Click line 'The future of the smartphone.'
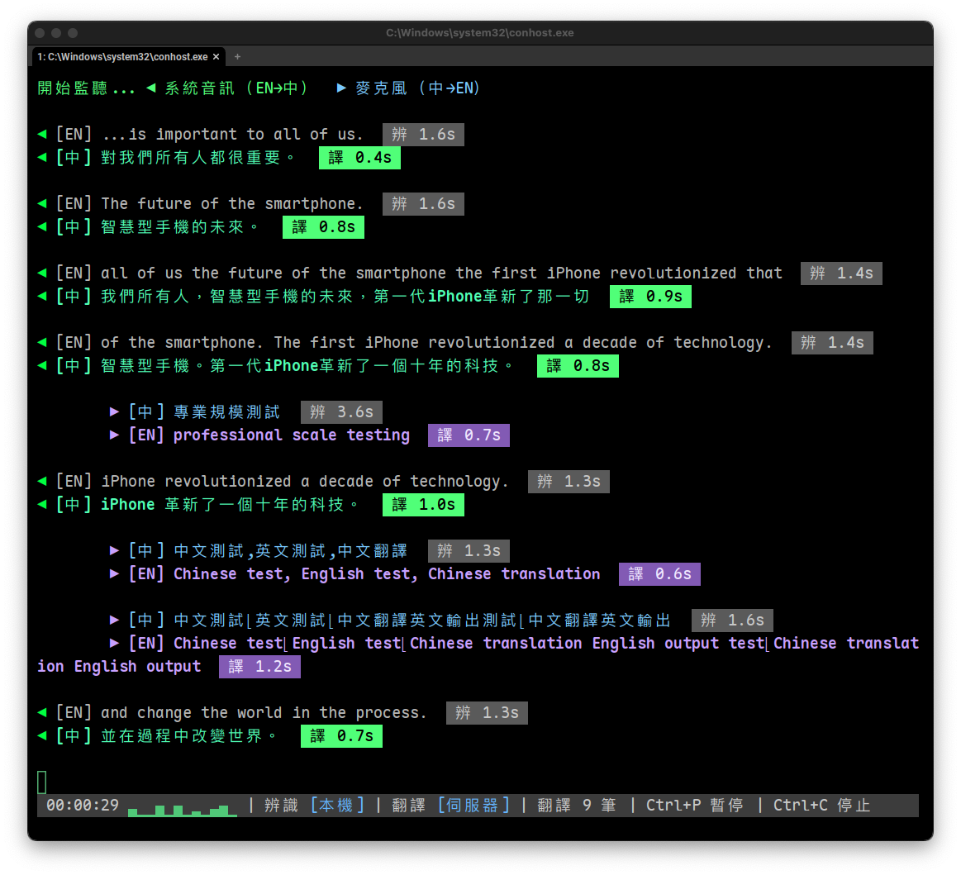The image size is (961, 875). coord(232,203)
